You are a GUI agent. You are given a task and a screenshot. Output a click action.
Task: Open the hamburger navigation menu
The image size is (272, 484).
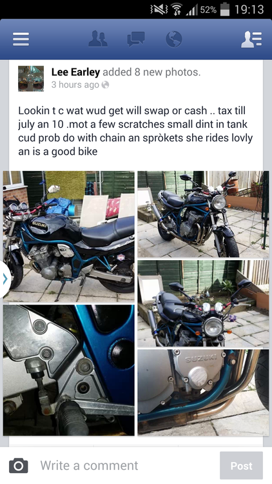21,39
